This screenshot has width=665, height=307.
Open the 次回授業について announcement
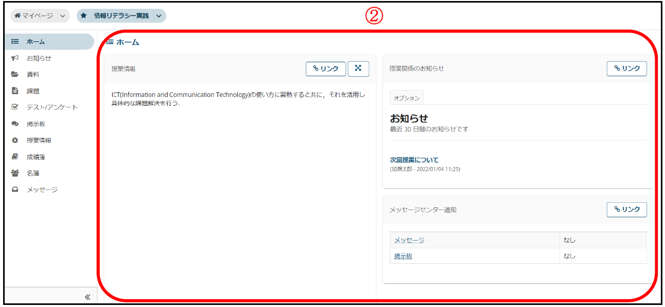[414, 160]
